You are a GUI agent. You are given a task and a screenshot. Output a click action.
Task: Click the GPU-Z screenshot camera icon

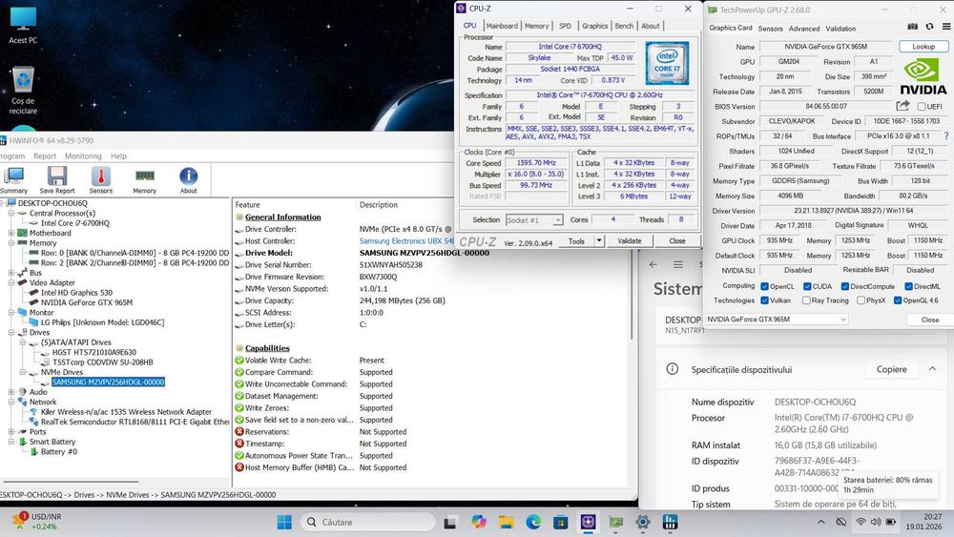coord(913,27)
